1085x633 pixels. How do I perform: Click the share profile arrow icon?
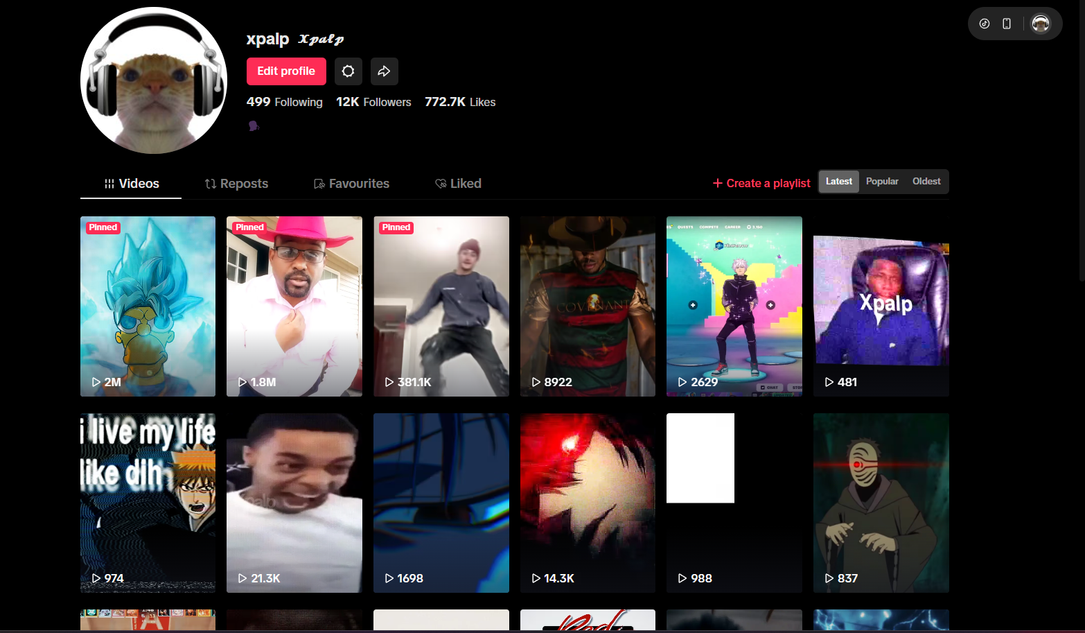tap(384, 71)
